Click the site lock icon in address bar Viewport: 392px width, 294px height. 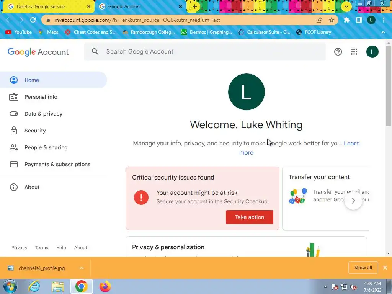click(48, 20)
